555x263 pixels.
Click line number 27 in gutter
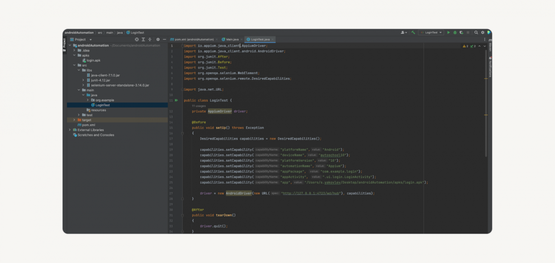(x=171, y=193)
